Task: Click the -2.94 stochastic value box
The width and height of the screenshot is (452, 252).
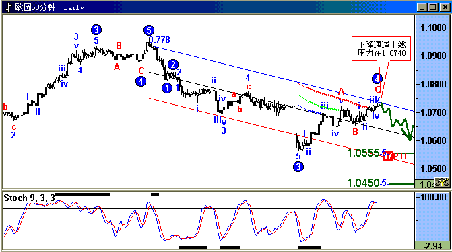Action: pos(432,246)
